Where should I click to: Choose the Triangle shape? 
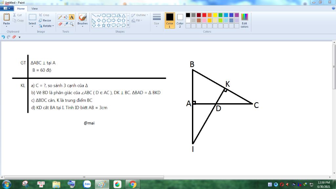point(124,15)
